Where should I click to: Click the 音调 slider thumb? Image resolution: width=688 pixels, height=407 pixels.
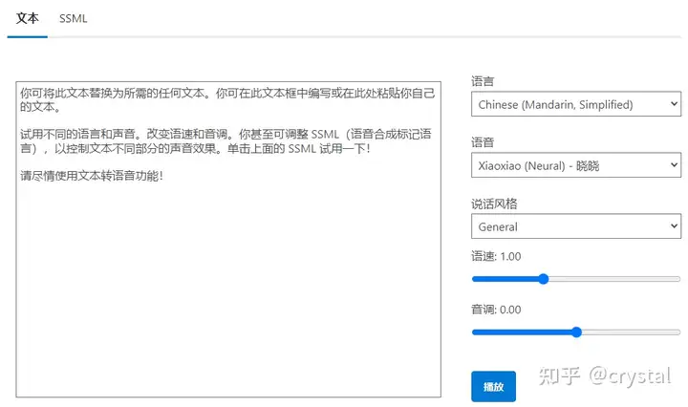click(x=576, y=332)
